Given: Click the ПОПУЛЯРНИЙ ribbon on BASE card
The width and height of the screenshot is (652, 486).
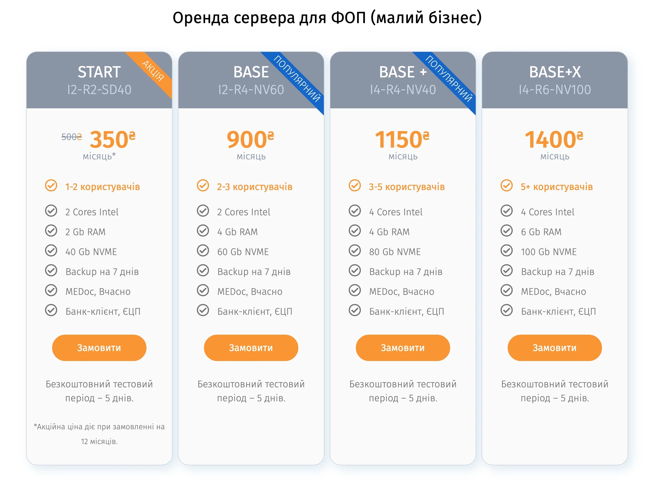Looking at the screenshot, I should point(296,78).
